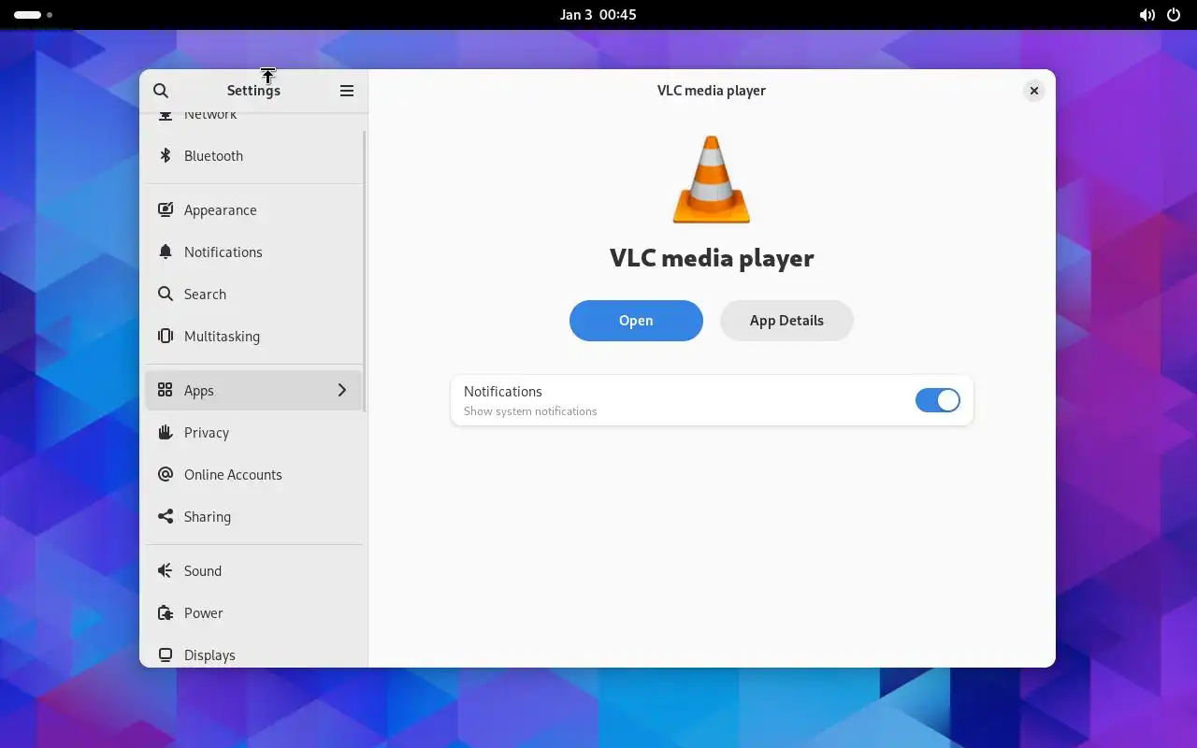Screen dimensions: 1197x748
Task: Click the Apps grid icon
Action: click(x=166, y=390)
